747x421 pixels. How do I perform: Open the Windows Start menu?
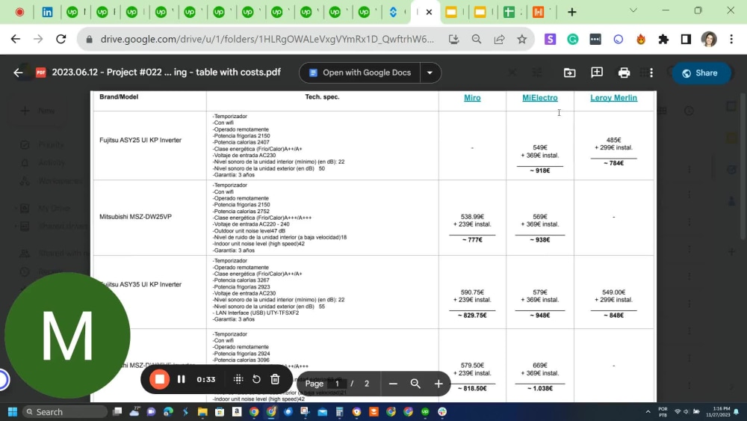point(13,411)
